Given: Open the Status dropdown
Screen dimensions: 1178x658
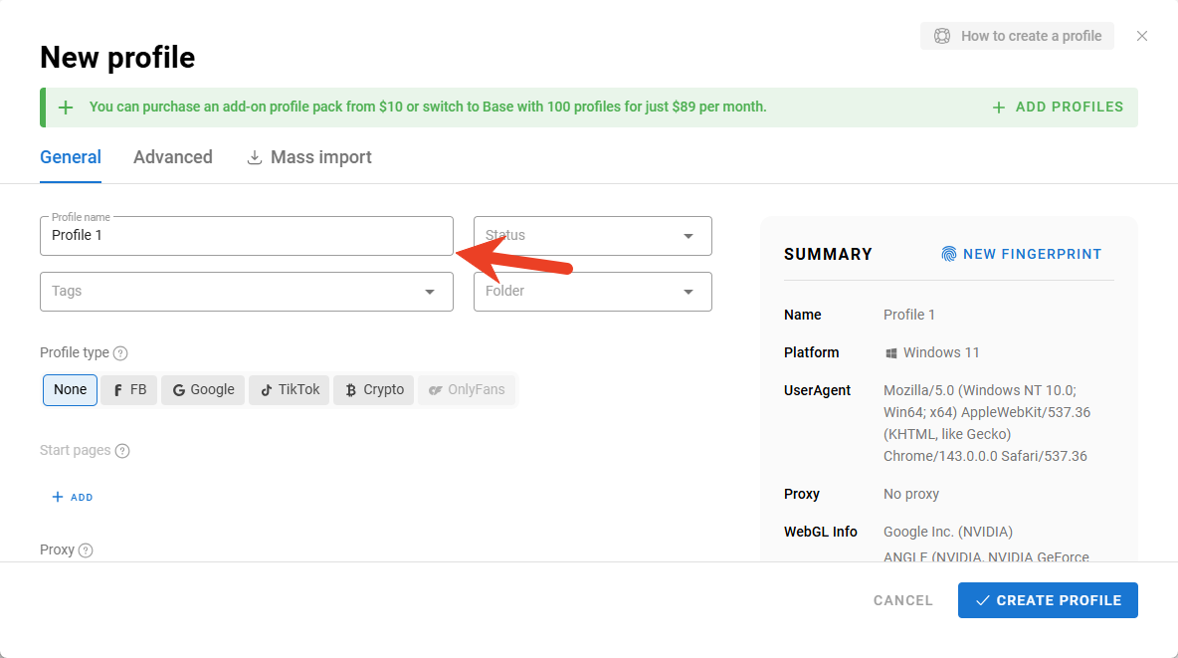Looking at the screenshot, I should point(592,236).
